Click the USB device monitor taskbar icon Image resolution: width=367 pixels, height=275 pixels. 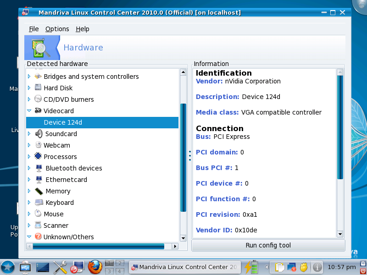pos(25,267)
